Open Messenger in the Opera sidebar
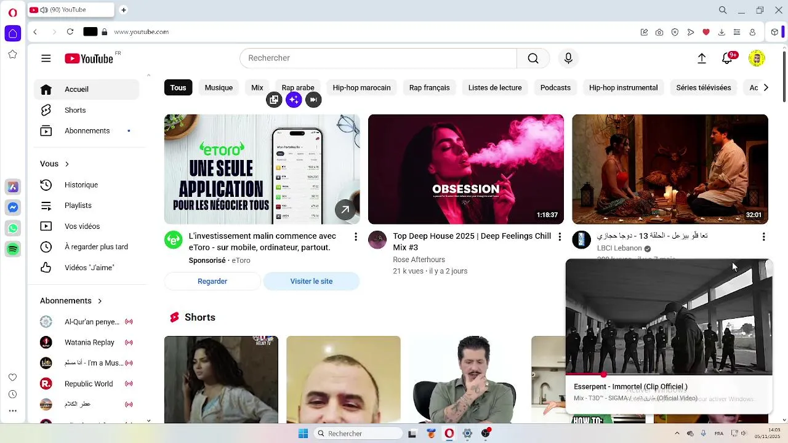The height and width of the screenshot is (443, 788). coord(12,207)
